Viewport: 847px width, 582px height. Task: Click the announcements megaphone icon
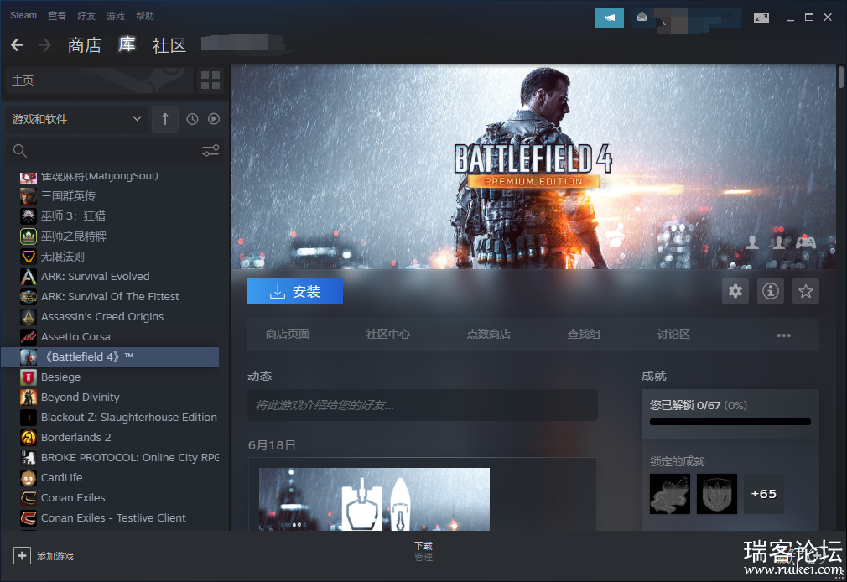click(x=610, y=17)
